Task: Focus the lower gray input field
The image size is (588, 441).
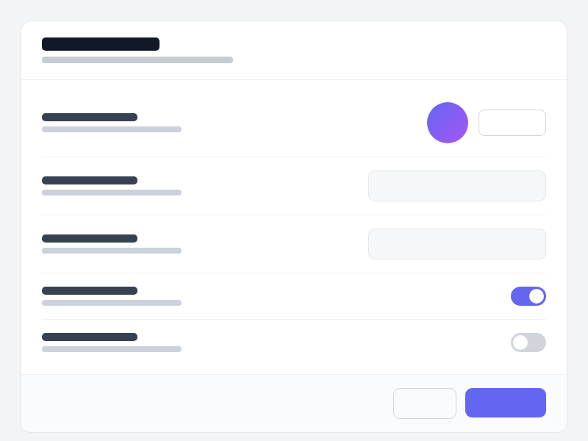Action: click(x=457, y=244)
